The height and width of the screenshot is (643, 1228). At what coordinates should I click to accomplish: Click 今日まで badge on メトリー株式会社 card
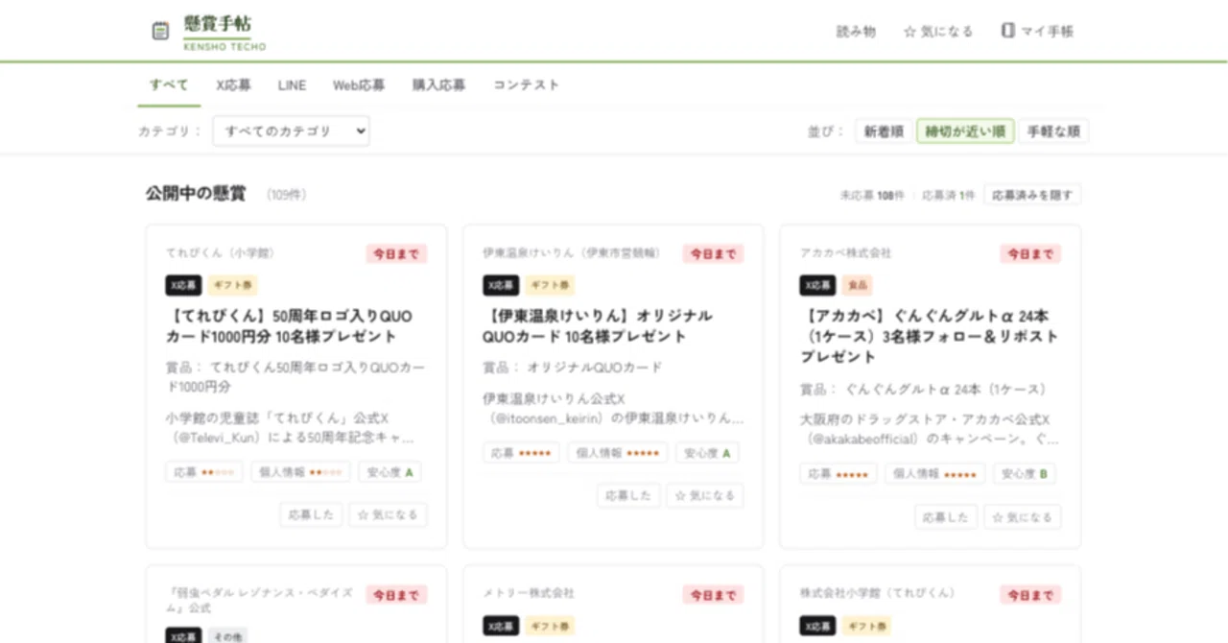pyautogui.click(x=713, y=595)
